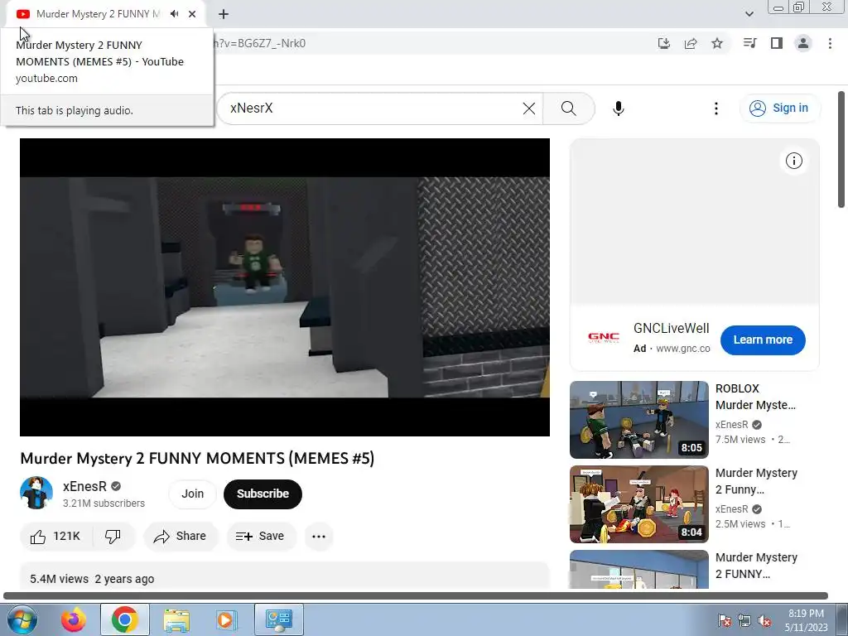Click the share page icon in address bar

(x=691, y=43)
